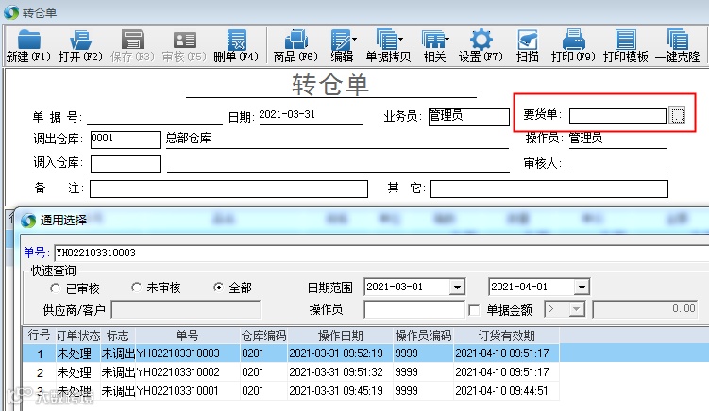
Task: Enable the 单据金额 checkbox
Action: pyautogui.click(x=474, y=310)
